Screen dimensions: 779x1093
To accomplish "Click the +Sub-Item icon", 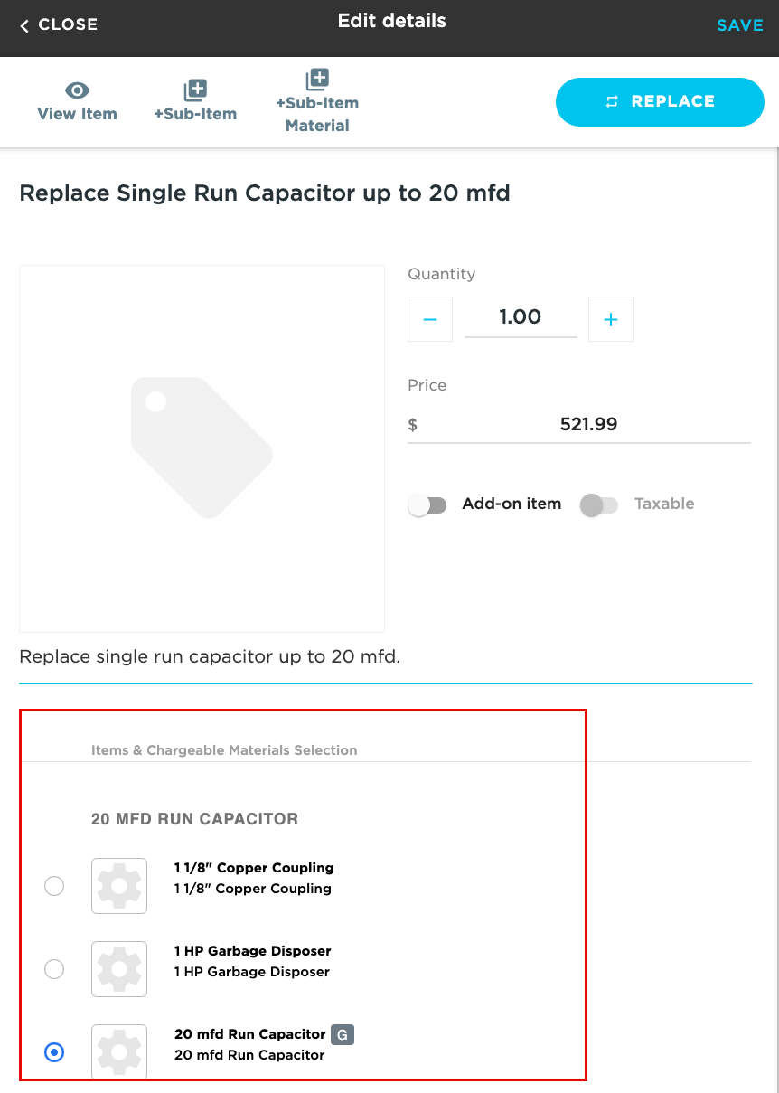I will pos(195,89).
